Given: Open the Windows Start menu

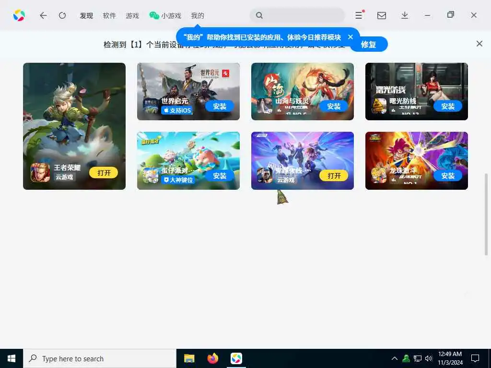Looking at the screenshot, I should pos(12,358).
